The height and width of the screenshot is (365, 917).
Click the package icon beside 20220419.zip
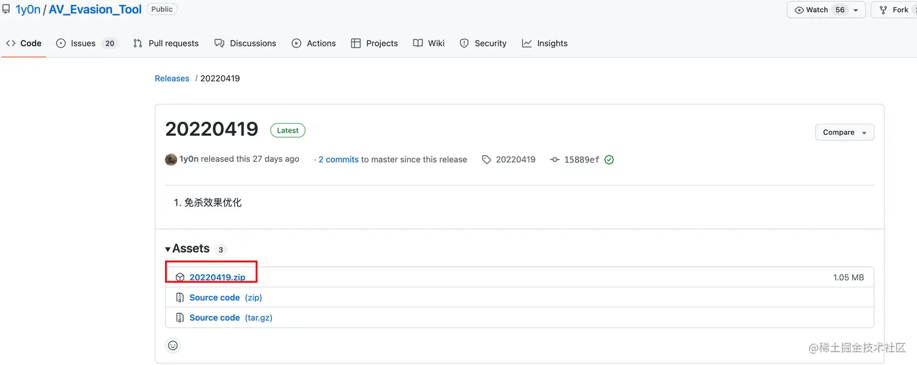(180, 277)
